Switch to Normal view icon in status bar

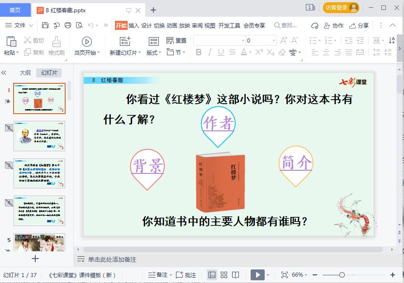point(212,275)
